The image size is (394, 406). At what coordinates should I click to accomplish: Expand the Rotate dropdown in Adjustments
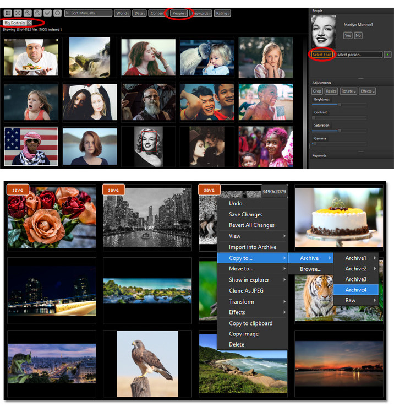click(x=348, y=91)
